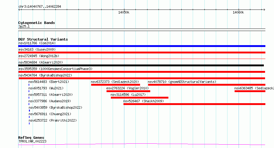Click the blue nsv5676911 marker
This screenshot has width=274, height=148.
(29, 117)
